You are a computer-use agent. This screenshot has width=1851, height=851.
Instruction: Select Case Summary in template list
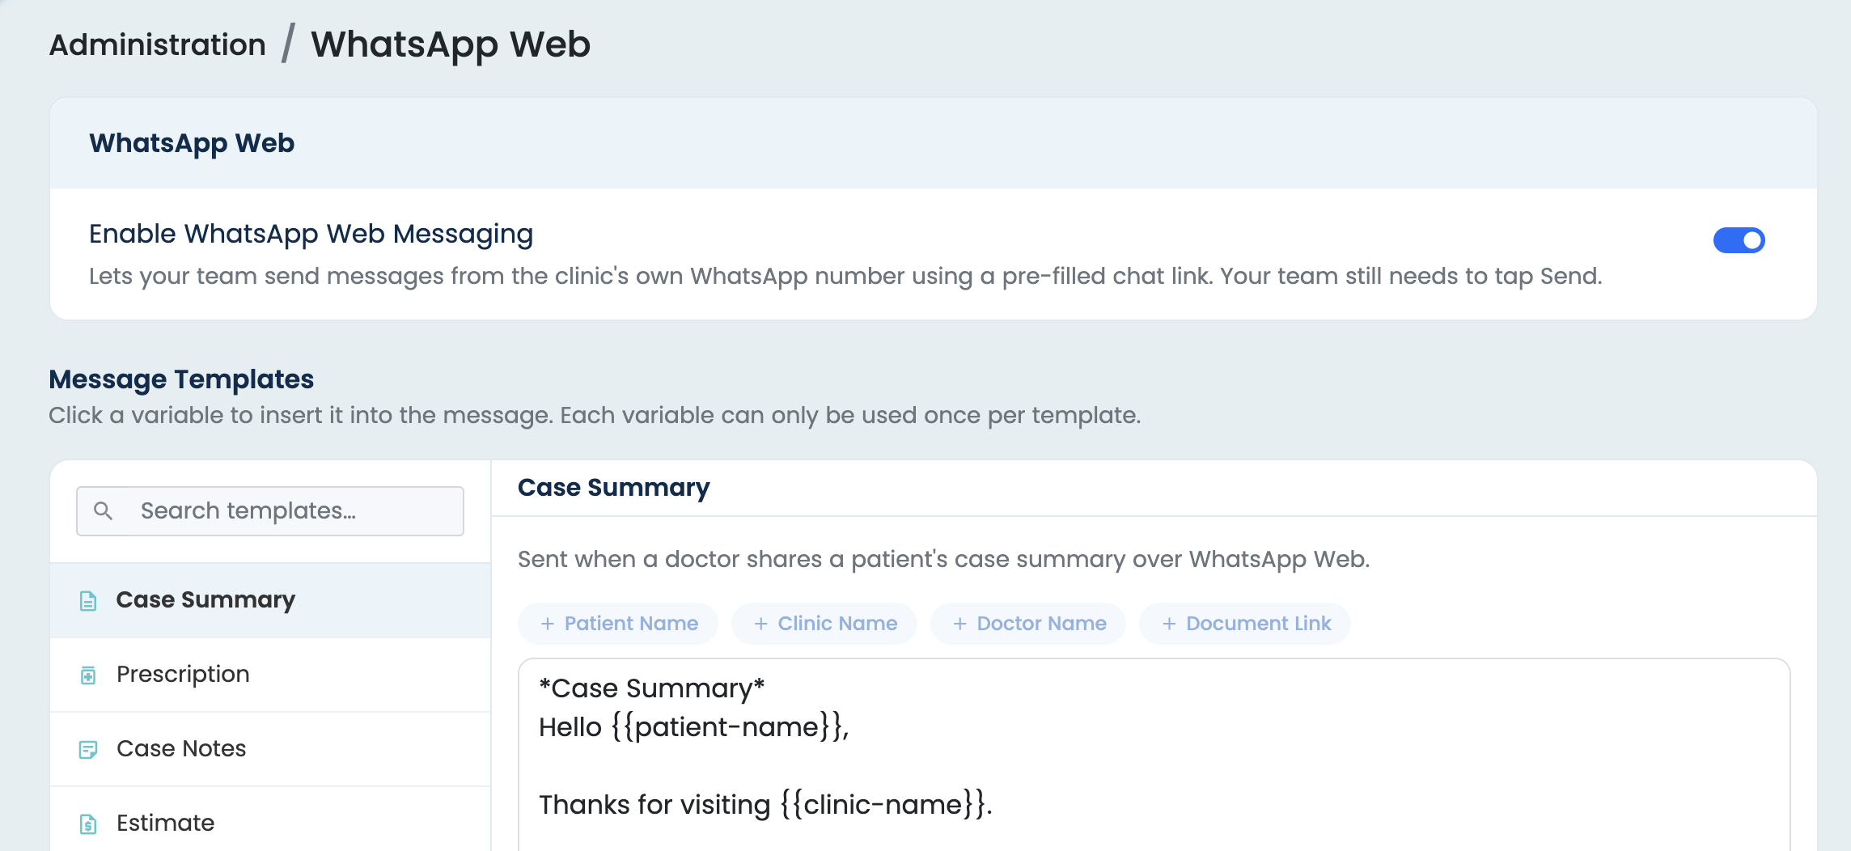[x=270, y=600]
